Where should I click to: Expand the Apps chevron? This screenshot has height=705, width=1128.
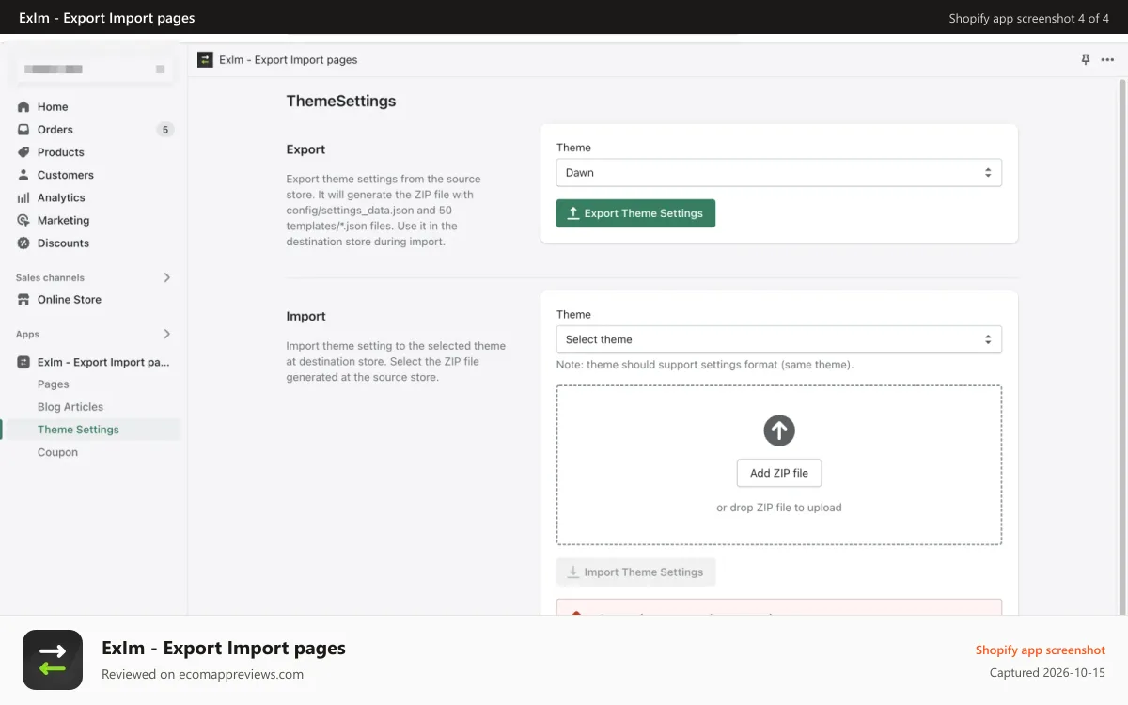point(167,334)
